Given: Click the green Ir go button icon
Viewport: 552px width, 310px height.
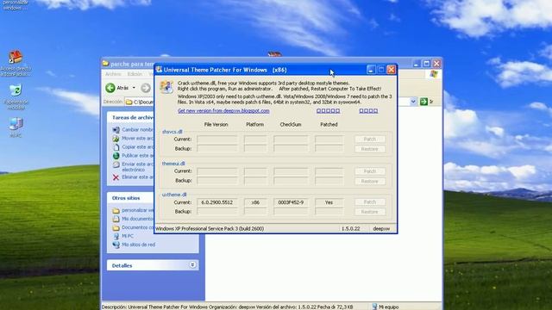Looking at the screenshot, I should (x=423, y=102).
